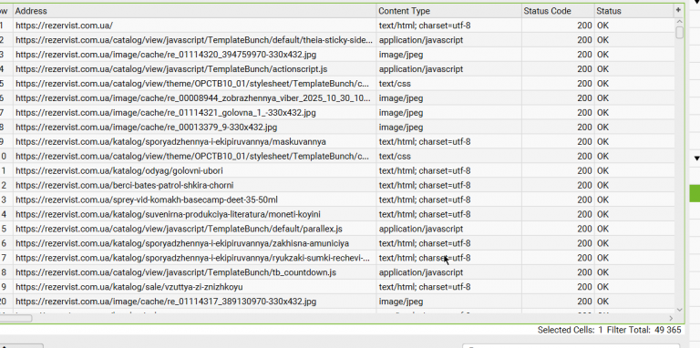Select the actionscript.js address cell
The height and width of the screenshot is (348, 700).
tap(195, 69)
